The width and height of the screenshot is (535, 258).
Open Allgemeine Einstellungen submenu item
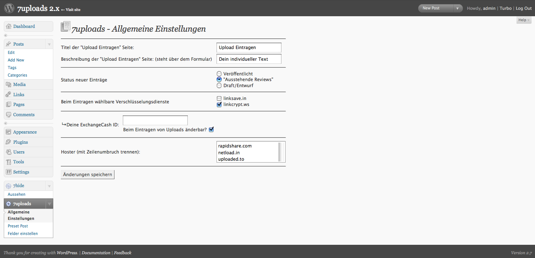(21, 215)
